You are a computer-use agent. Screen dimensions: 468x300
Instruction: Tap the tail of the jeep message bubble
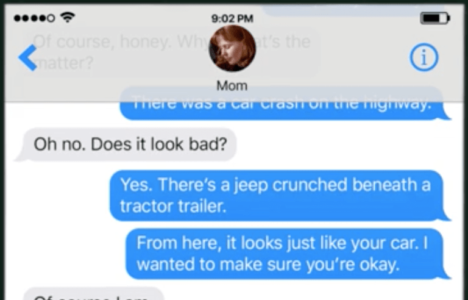point(446,216)
